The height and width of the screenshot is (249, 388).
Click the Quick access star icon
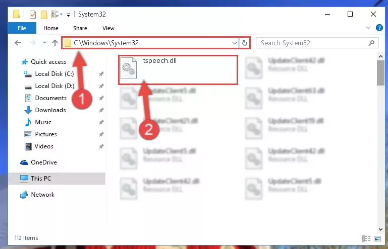[25, 62]
